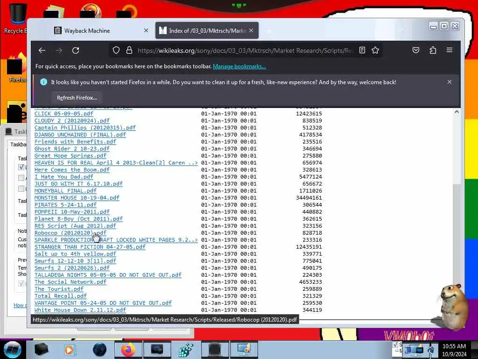
Task: Open VANTAGE POINT 05-24-05 pdf
Action: click(103, 303)
